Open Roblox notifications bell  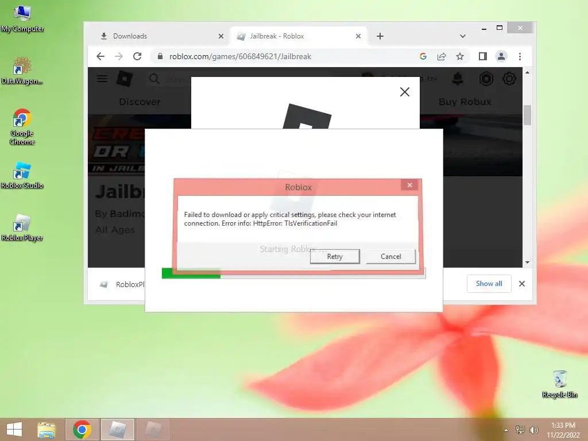pyautogui.click(x=458, y=79)
